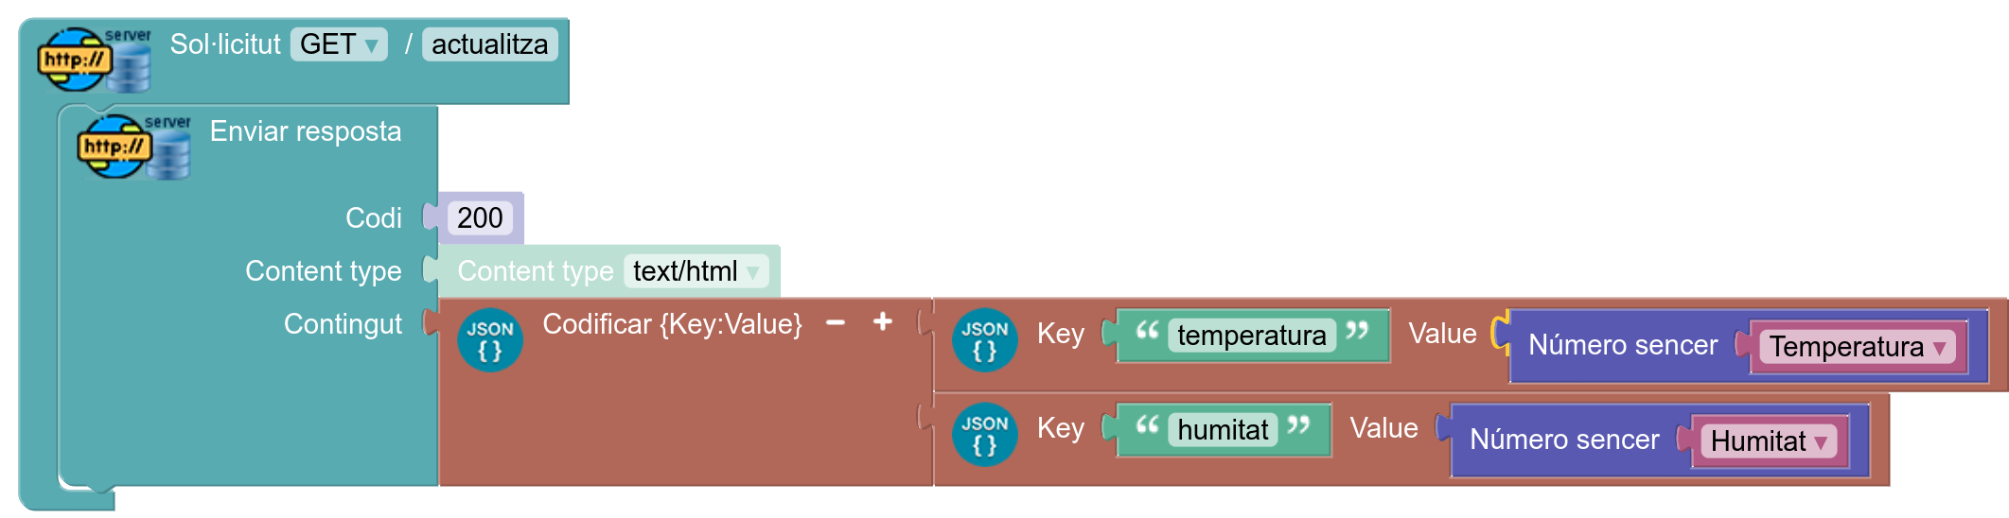
Task: Select the second Número sencer block
Action: 1564,440
